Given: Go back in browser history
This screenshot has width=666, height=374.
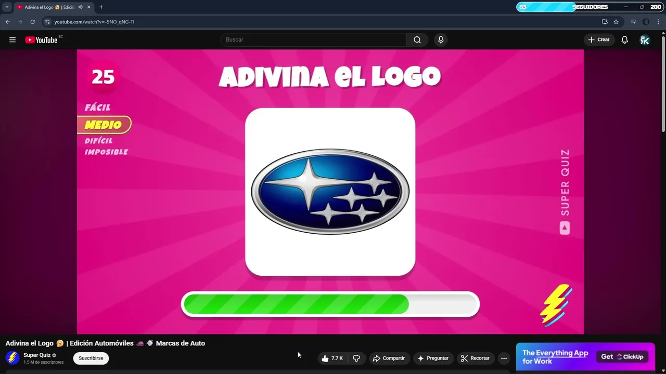Looking at the screenshot, I should point(7,22).
